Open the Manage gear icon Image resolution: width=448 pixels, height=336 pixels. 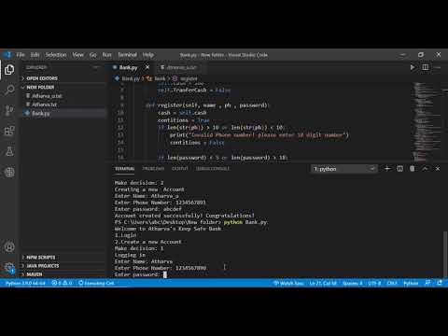click(9, 267)
